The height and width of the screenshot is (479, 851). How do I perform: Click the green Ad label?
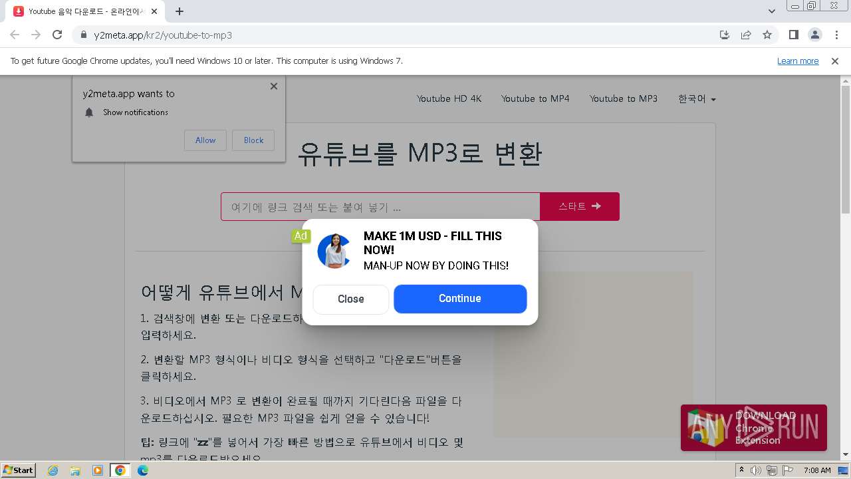[301, 236]
